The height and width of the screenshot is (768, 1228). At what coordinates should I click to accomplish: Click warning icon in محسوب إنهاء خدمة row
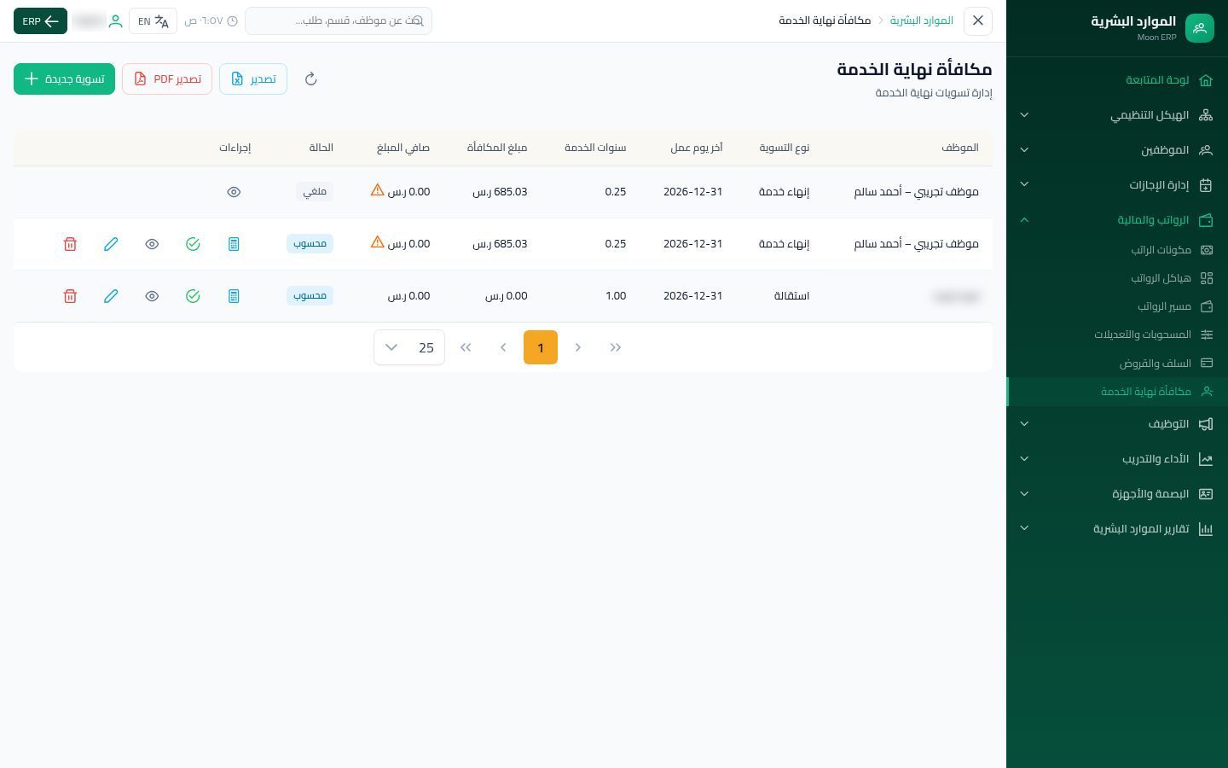pos(377,242)
